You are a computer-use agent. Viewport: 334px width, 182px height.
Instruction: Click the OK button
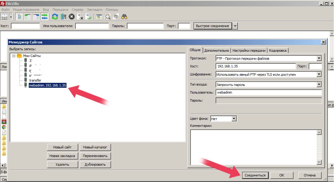(x=282, y=175)
